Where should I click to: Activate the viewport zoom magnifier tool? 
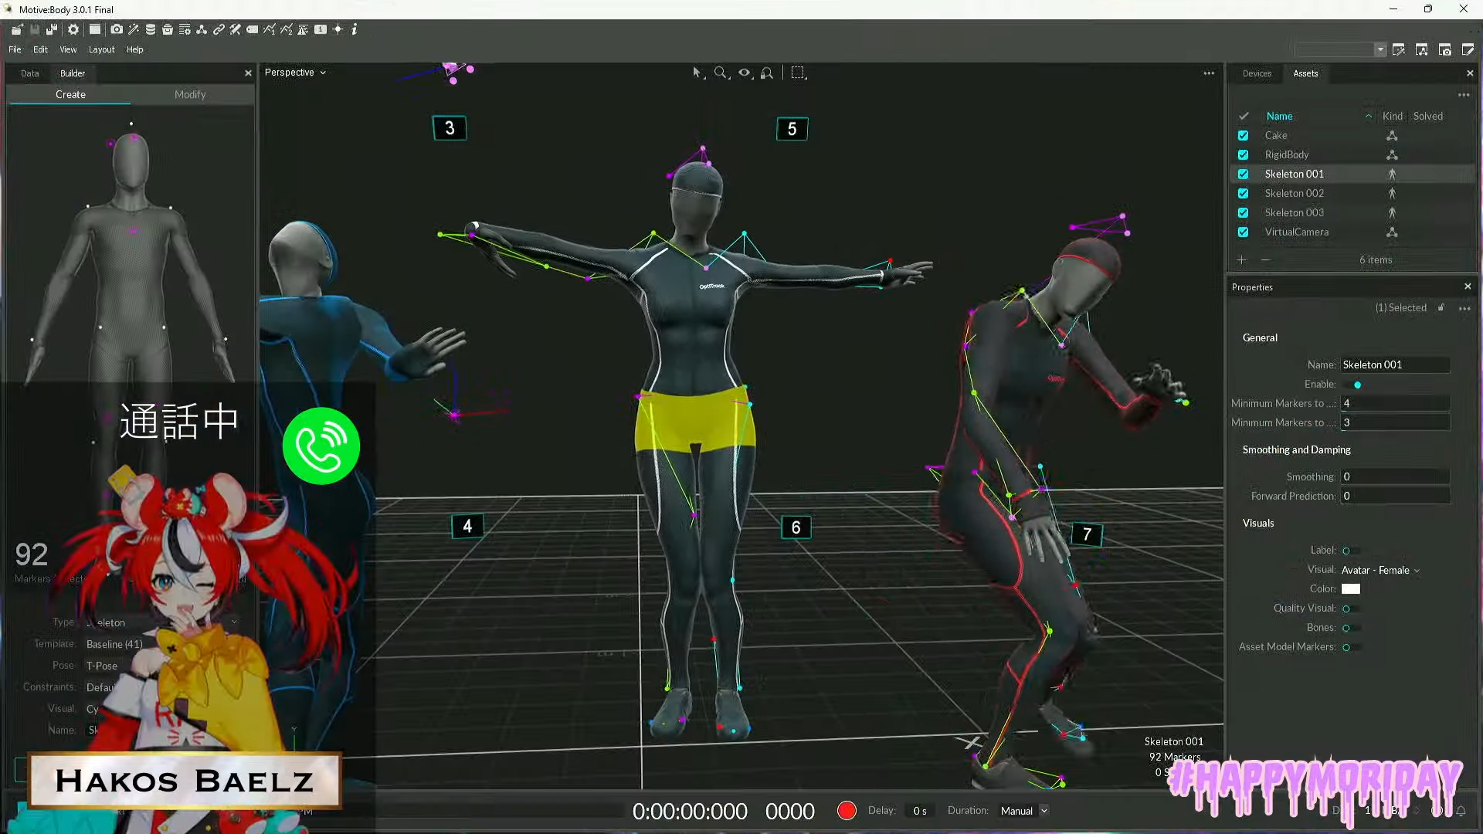(721, 73)
